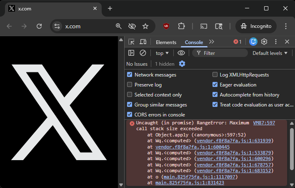Uncheck Group similar messages
295x188 pixels.
coord(130,104)
